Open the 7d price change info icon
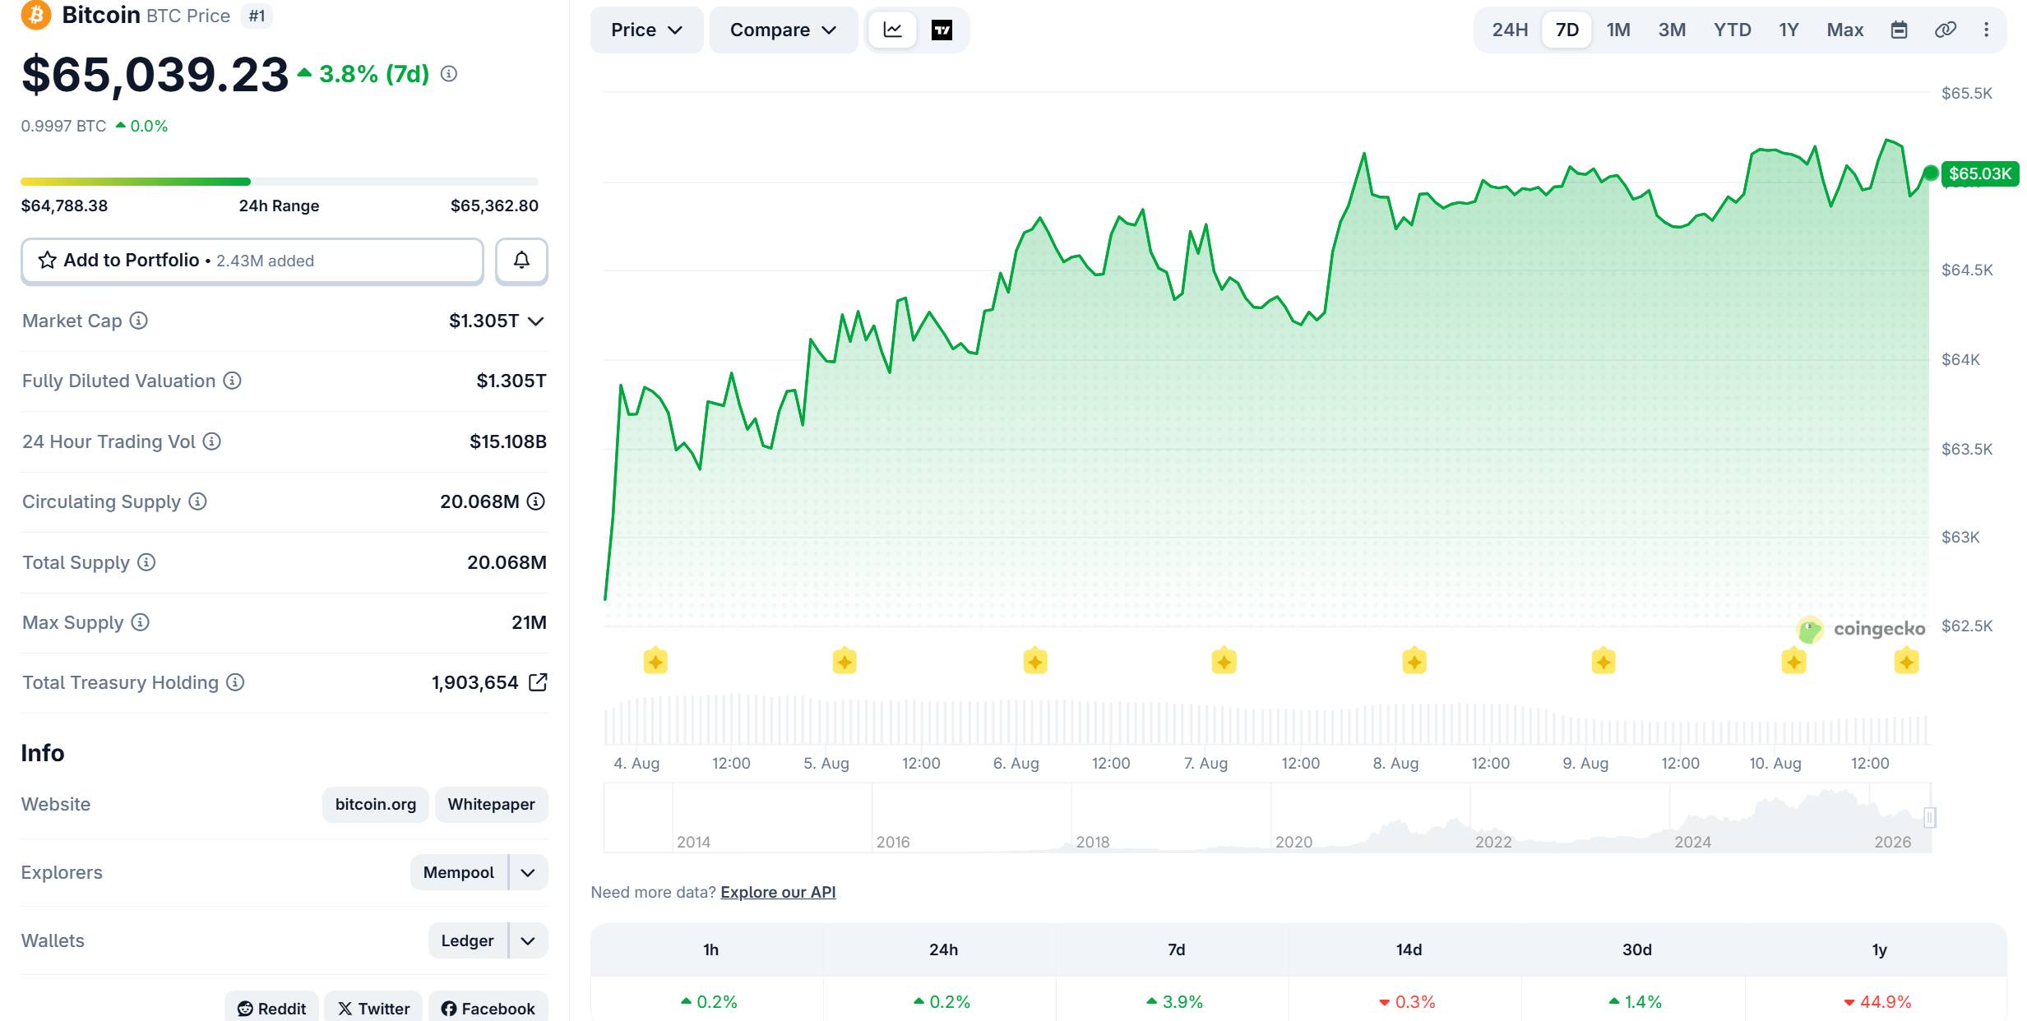2027x1021 pixels. 449,74
